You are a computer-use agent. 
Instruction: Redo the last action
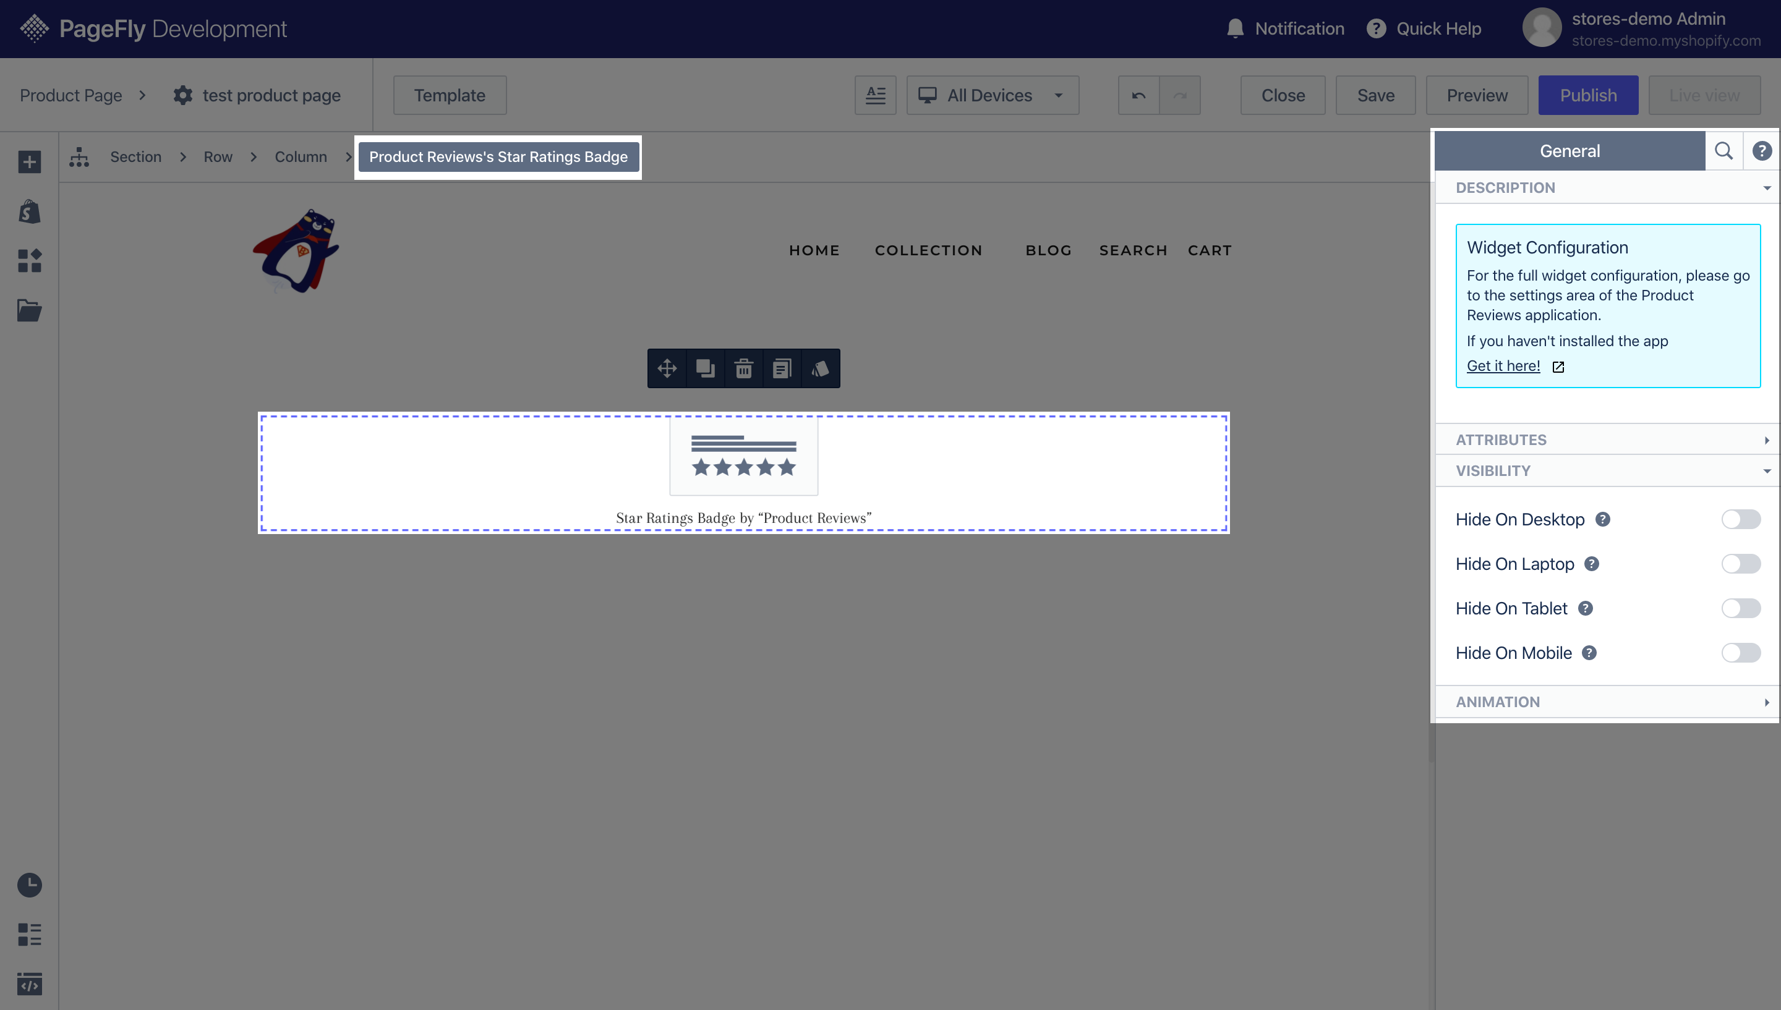click(x=1180, y=95)
